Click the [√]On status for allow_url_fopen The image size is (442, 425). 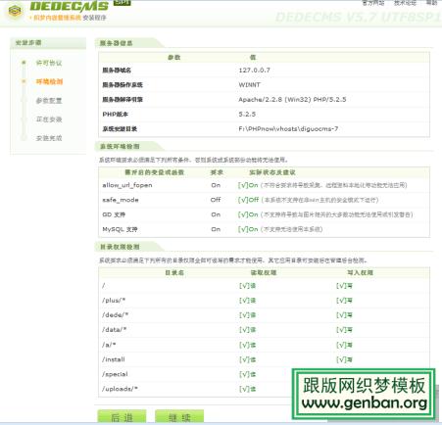tap(248, 185)
